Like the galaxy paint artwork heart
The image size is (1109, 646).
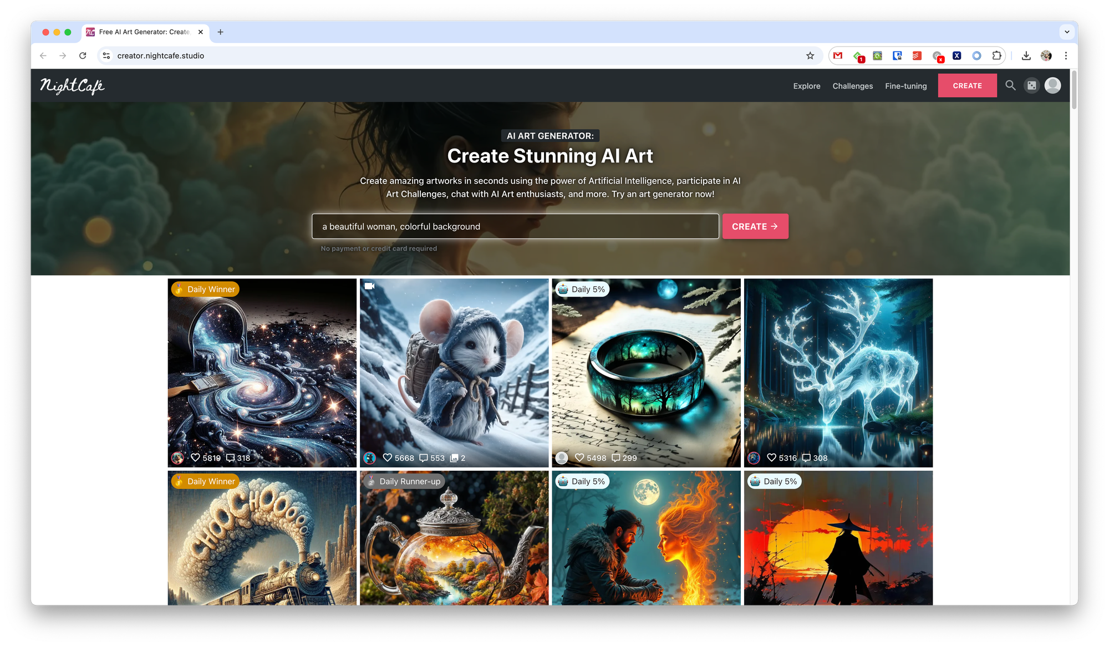coord(195,457)
